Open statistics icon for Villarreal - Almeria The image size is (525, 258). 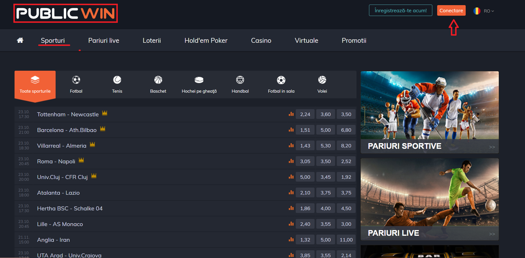(291, 145)
